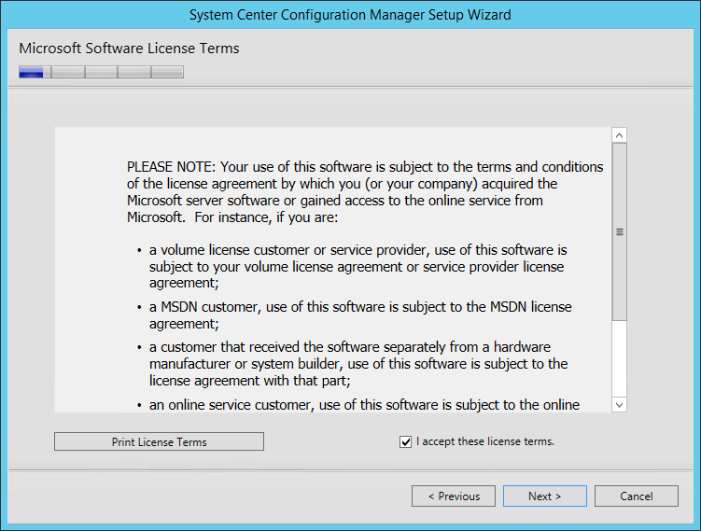The image size is (701, 531).
Task: Click the hardware manufacturer customer bullet
Action: click(x=358, y=364)
